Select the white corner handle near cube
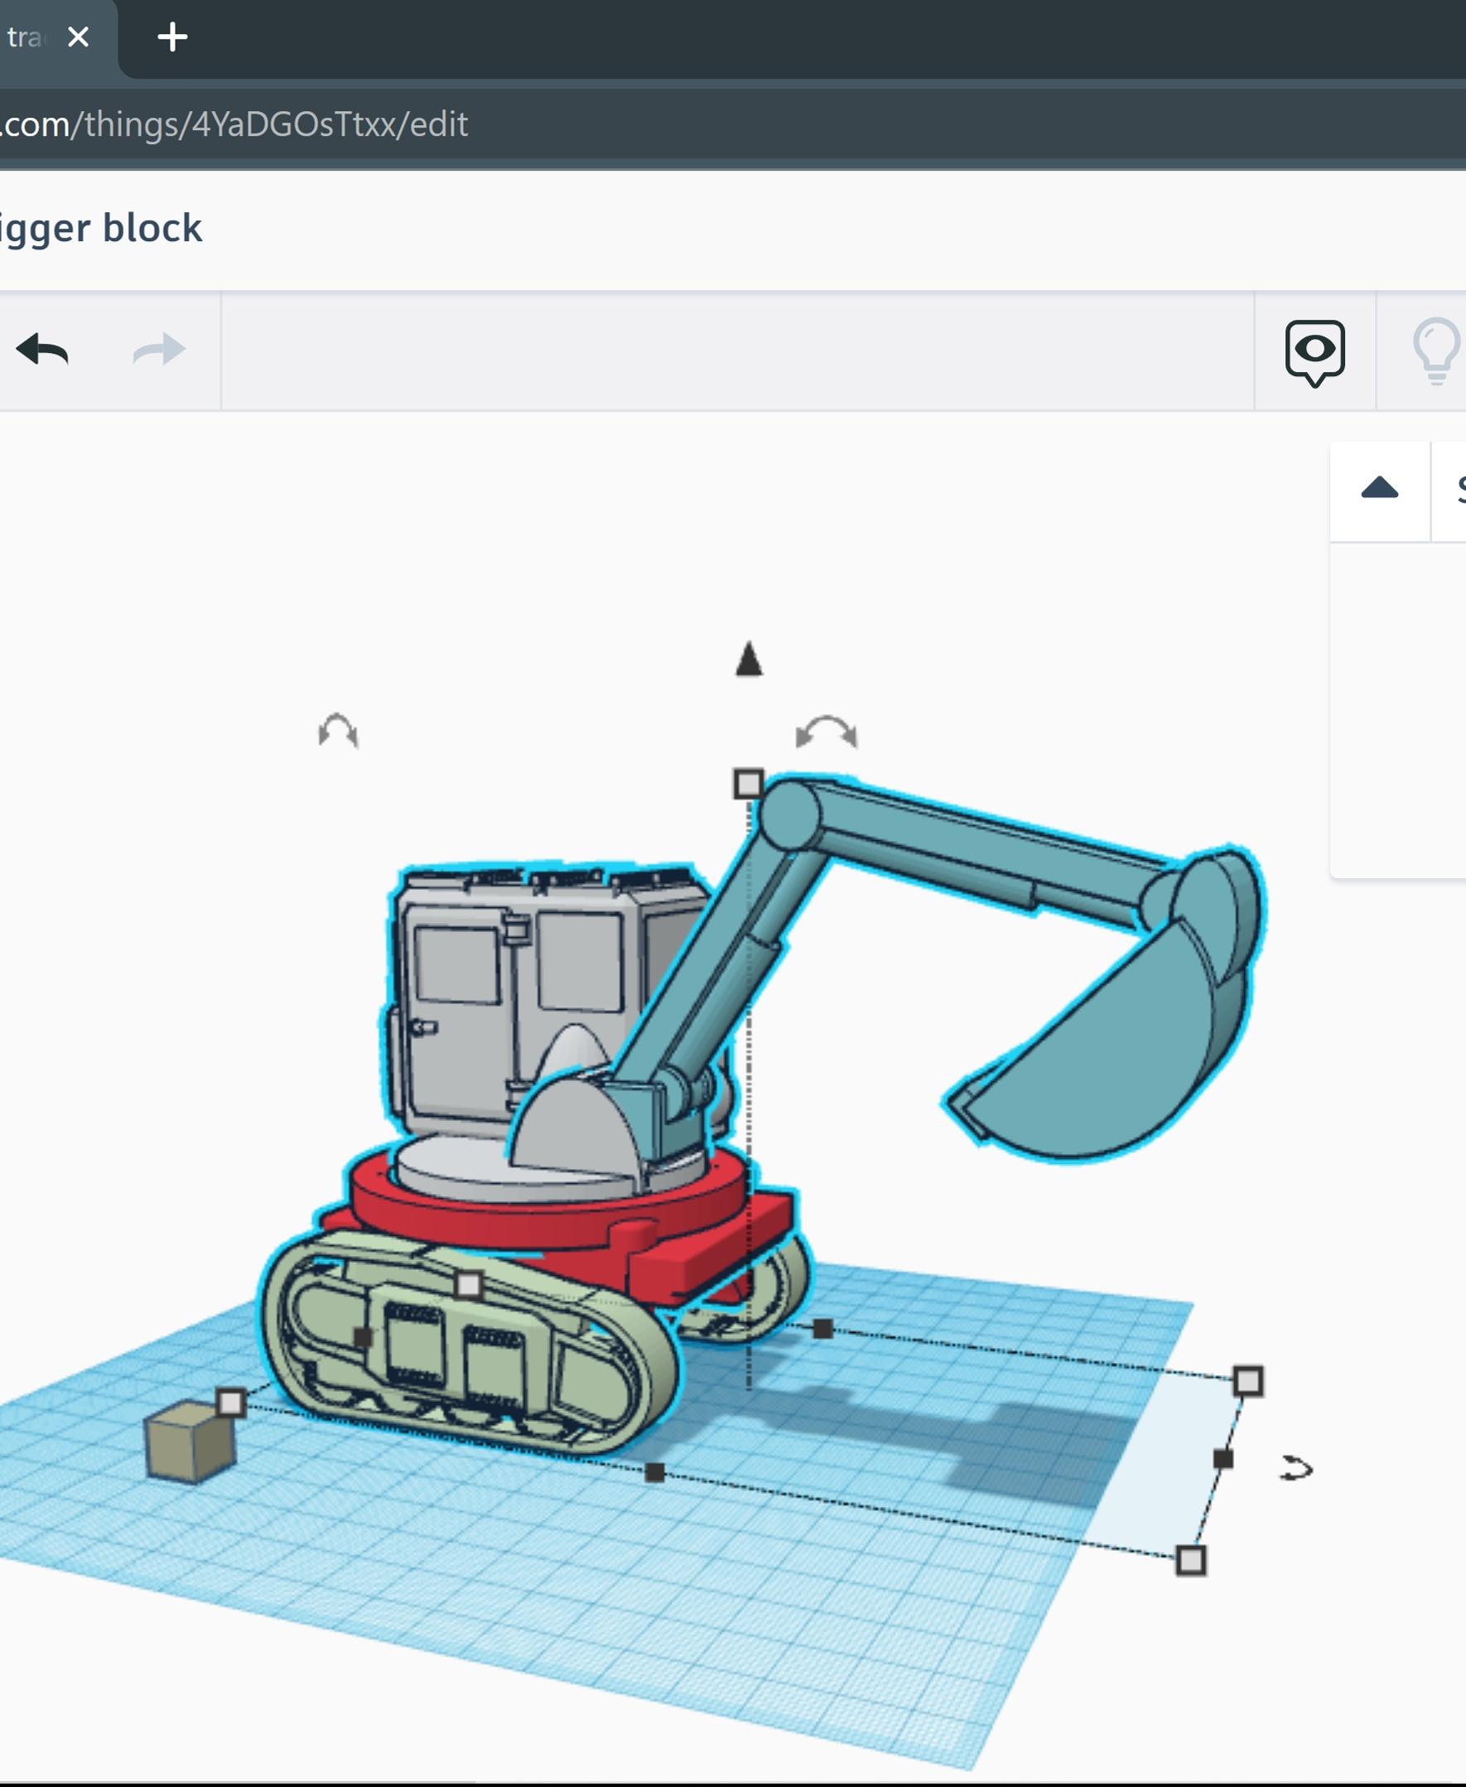The width and height of the screenshot is (1466, 1787). pyautogui.click(x=230, y=1403)
